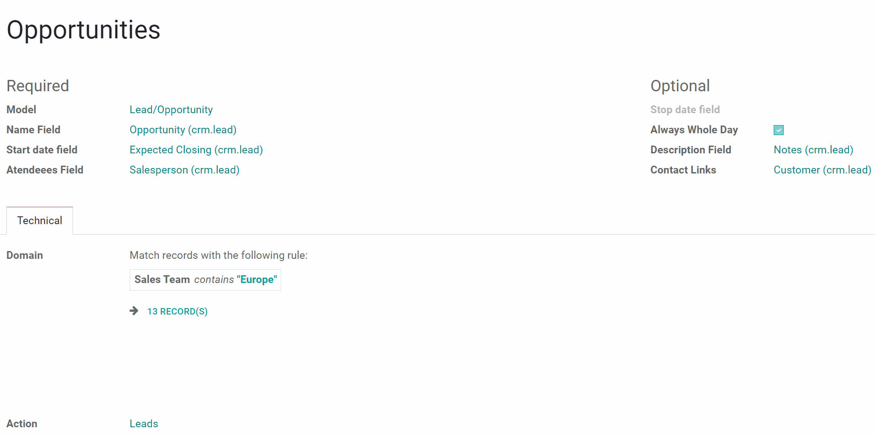Click the Stop date field label

click(685, 110)
